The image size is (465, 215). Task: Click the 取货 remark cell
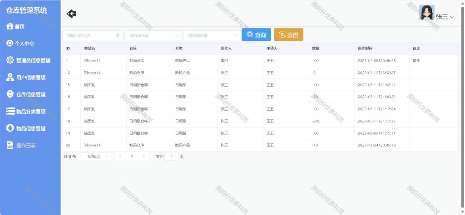pyautogui.click(x=416, y=61)
